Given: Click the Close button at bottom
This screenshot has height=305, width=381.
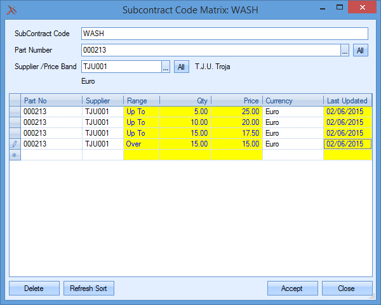Looking at the screenshot, I should [347, 289].
